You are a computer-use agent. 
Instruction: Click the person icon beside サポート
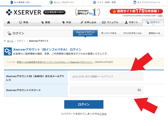click(126, 22)
